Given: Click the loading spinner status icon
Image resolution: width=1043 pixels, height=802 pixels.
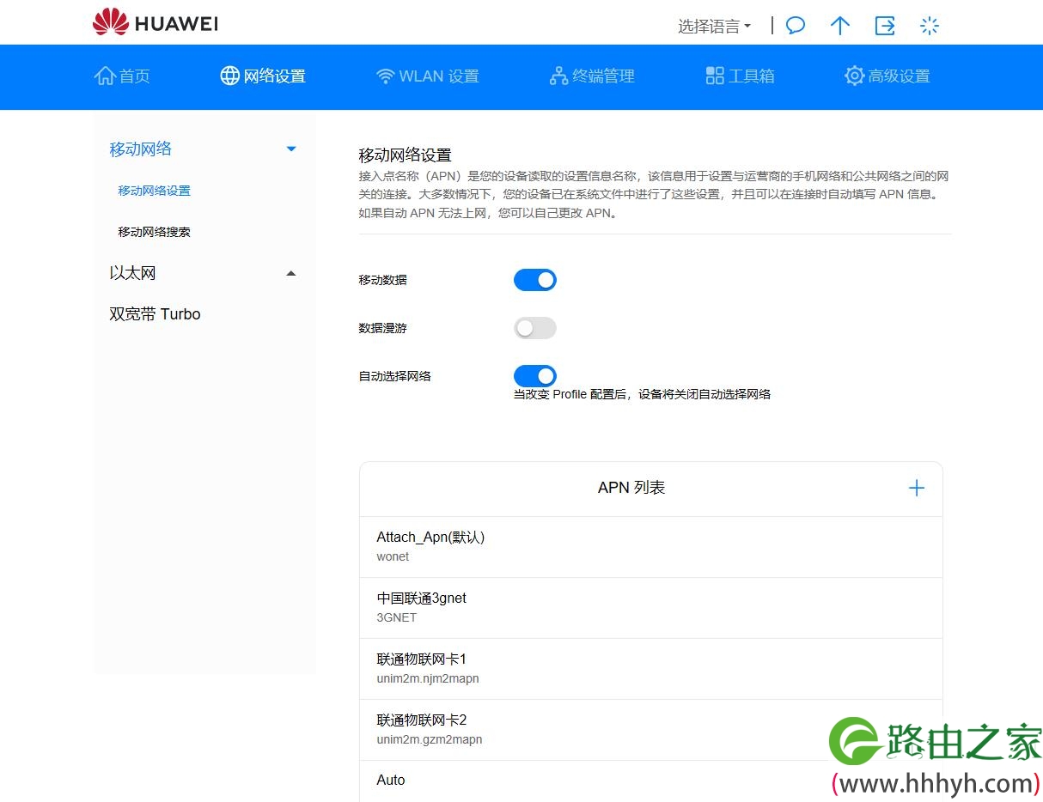Looking at the screenshot, I should tap(930, 26).
